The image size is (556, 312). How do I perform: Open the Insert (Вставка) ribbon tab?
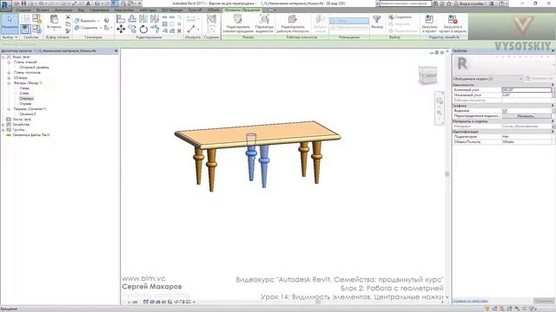click(x=43, y=10)
